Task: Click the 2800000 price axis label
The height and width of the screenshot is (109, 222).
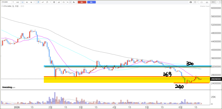Action: coord(216,75)
